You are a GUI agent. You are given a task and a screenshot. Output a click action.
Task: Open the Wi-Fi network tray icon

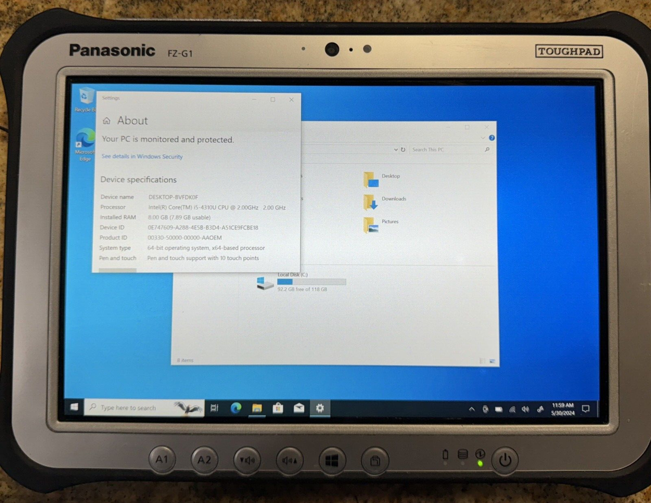512,409
